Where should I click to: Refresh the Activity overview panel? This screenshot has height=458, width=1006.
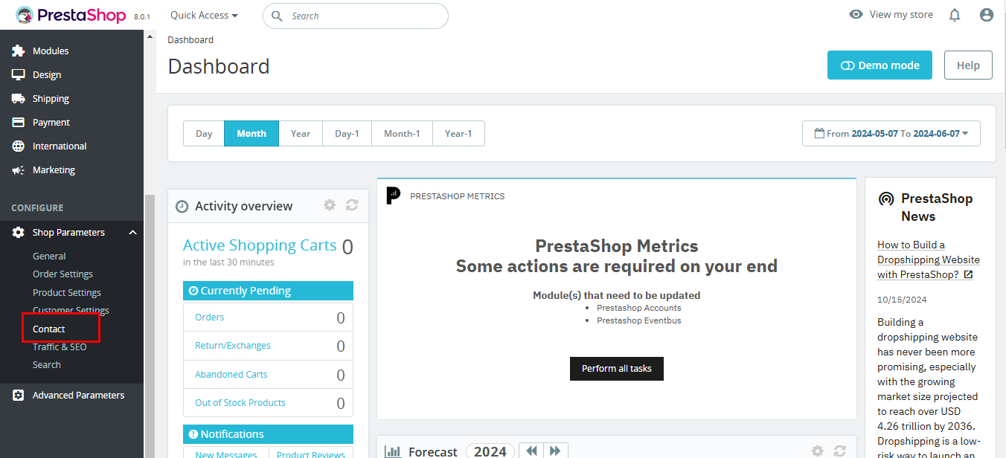[352, 205]
